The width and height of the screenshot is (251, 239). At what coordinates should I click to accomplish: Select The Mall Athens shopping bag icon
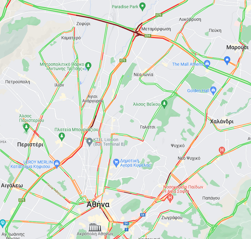207,64
